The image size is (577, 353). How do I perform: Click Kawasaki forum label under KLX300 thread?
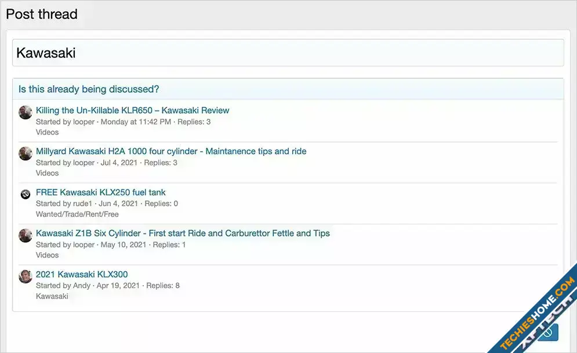point(52,296)
